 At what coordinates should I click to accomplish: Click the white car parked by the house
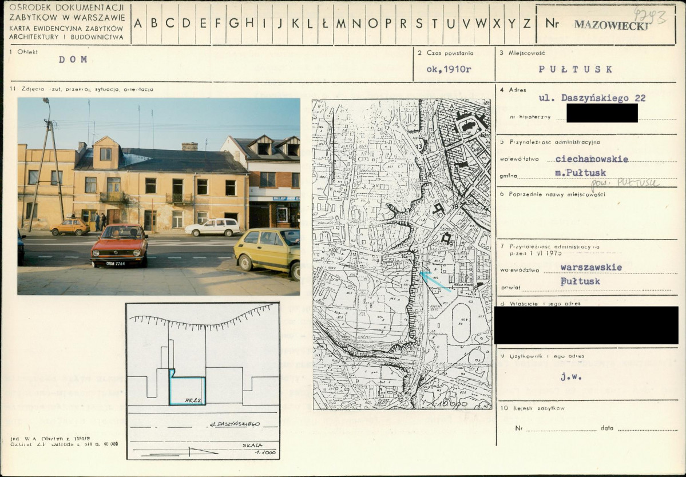pos(213,227)
